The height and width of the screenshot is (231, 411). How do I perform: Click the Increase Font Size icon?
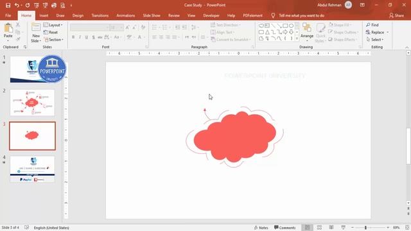(x=127, y=27)
